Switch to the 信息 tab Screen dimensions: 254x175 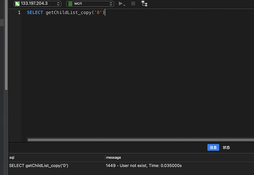coord(213,147)
